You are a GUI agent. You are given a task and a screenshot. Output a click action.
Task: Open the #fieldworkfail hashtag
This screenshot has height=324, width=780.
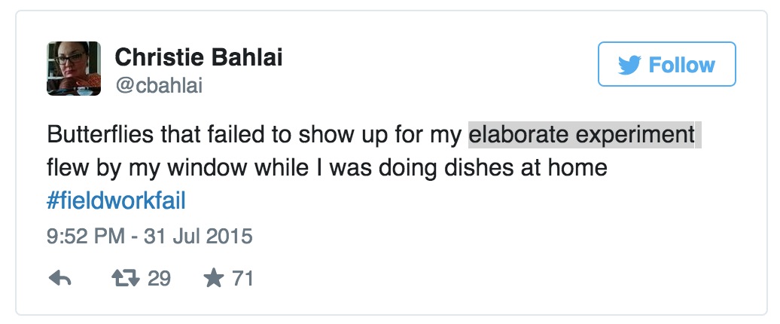(x=116, y=202)
